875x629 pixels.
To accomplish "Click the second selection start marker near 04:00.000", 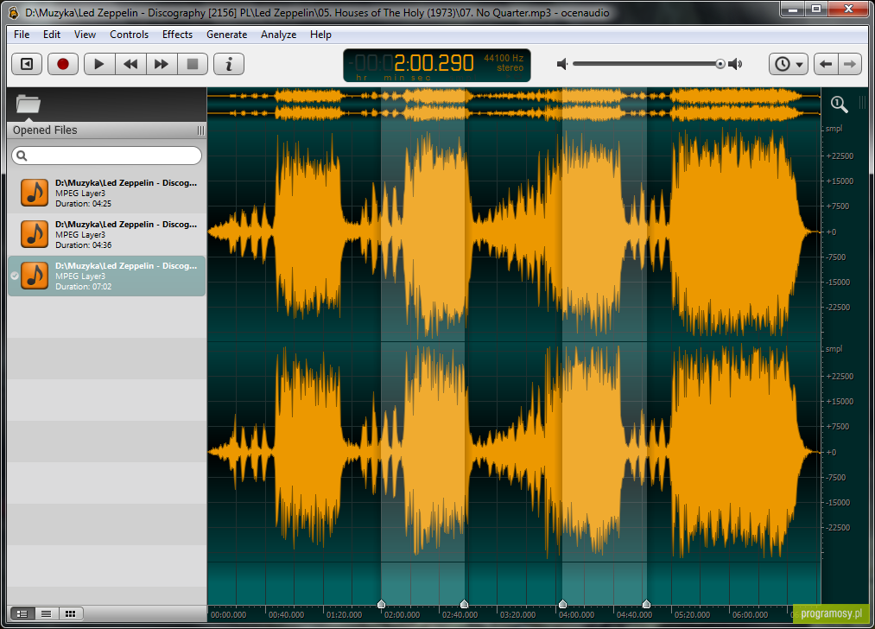I will [x=562, y=604].
